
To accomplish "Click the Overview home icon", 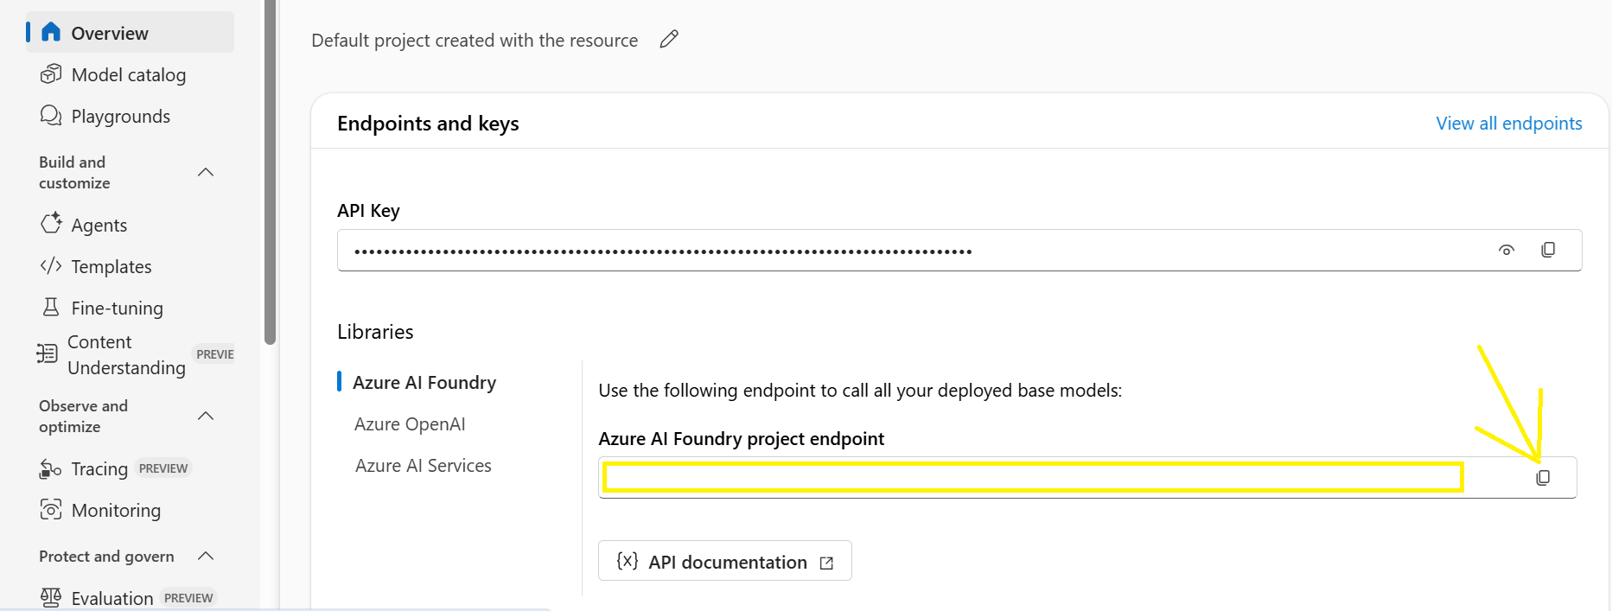I will click(x=51, y=32).
